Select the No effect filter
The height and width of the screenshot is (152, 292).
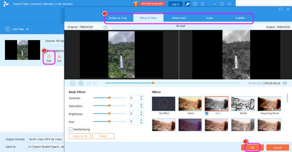[x=164, y=104]
